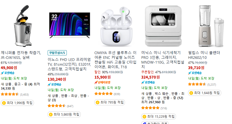The width and height of the screenshot is (232, 124).
Task: Click the coin icon beside 최대 1,996원 적립
Action: click(x=4, y=103)
